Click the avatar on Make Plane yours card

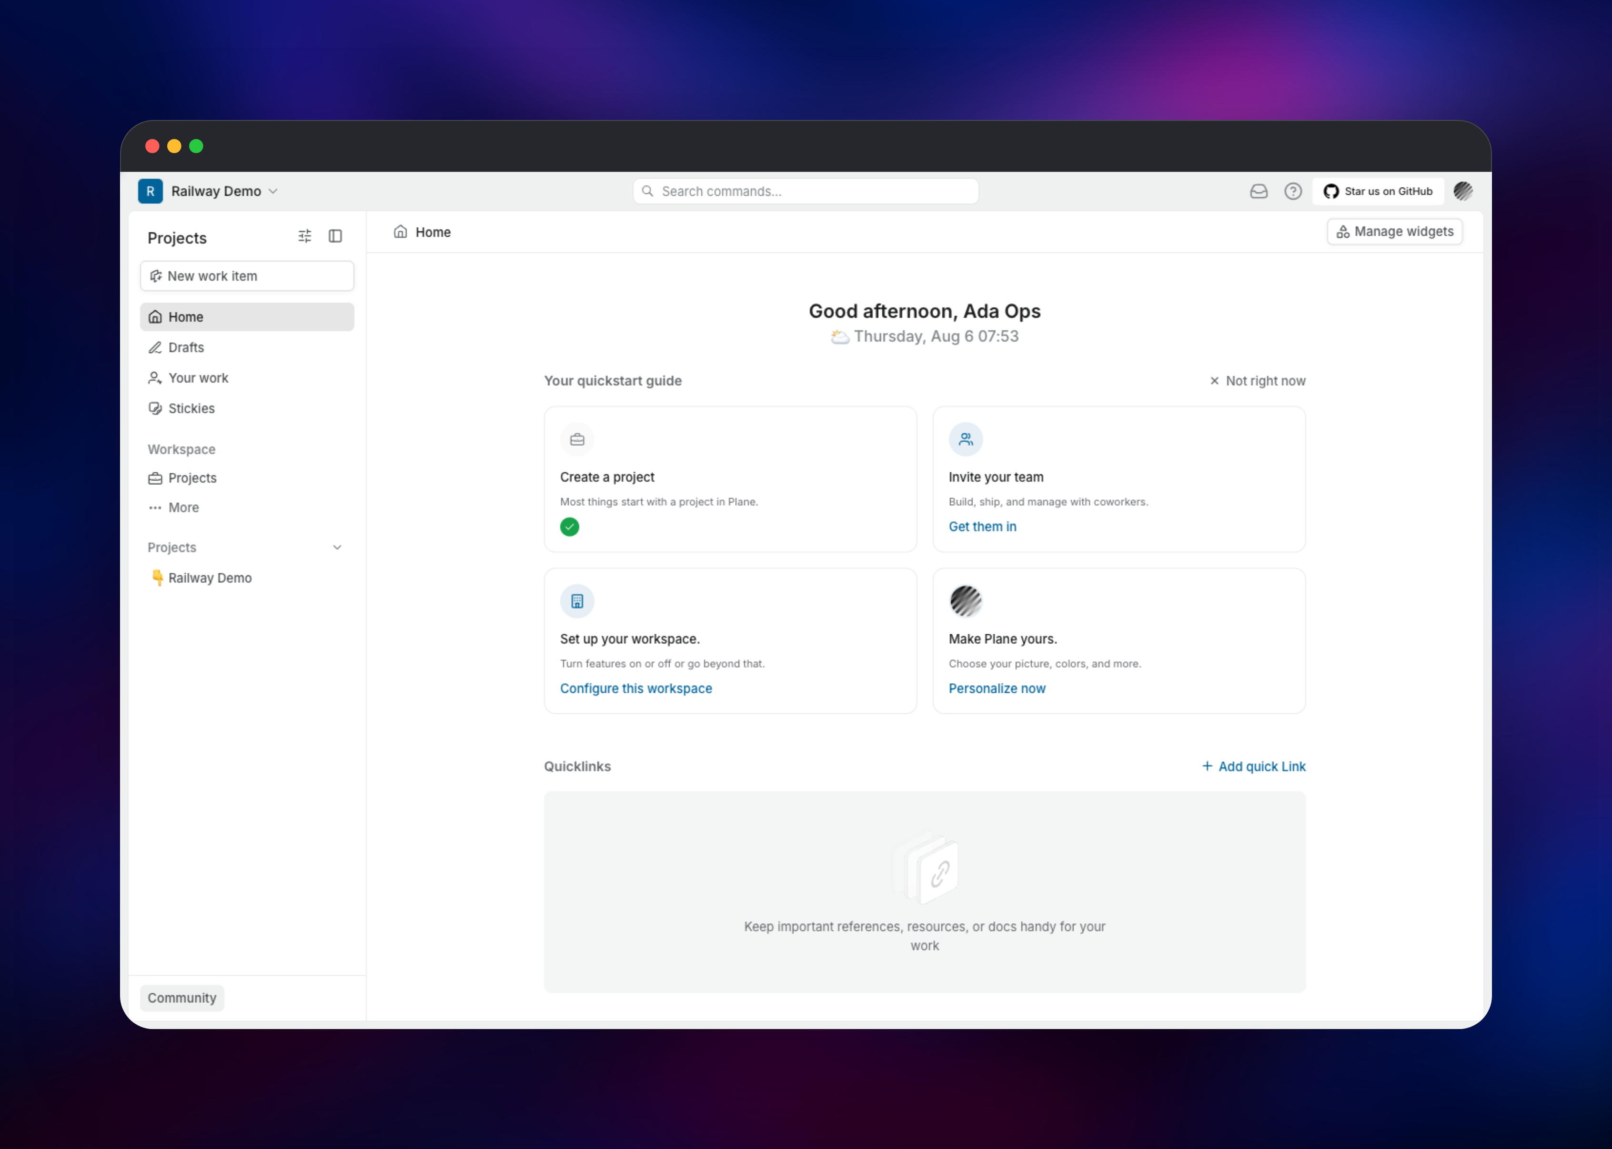pyautogui.click(x=966, y=601)
